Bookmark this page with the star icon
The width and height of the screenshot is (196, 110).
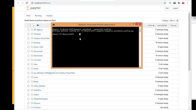click(165, 3)
